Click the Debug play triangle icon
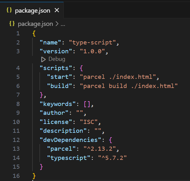Viewport: 190px width, 181px height. click(x=43, y=60)
